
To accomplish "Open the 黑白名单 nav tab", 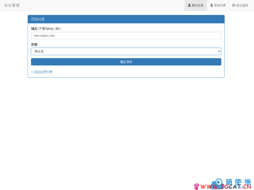I will point(196,5).
